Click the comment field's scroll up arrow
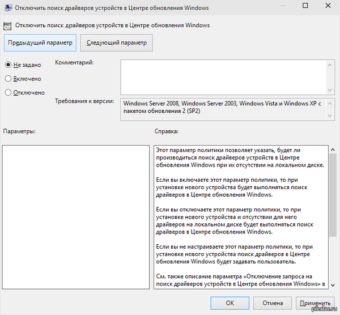Viewport: 340px width, 315px height. (330, 65)
